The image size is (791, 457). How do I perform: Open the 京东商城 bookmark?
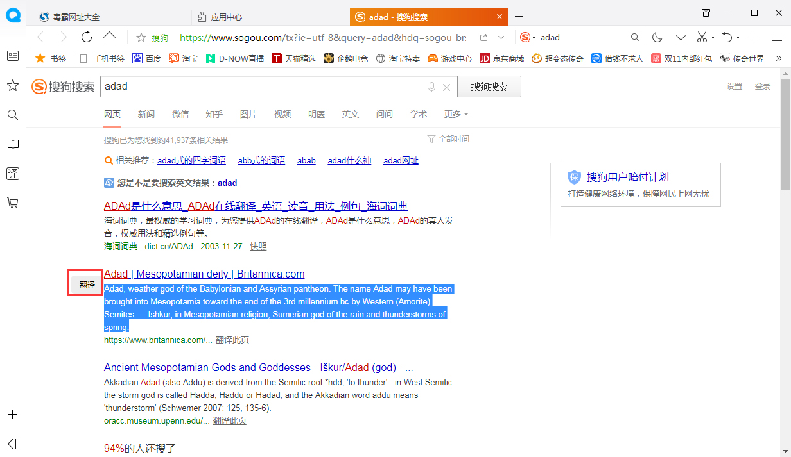coord(501,58)
